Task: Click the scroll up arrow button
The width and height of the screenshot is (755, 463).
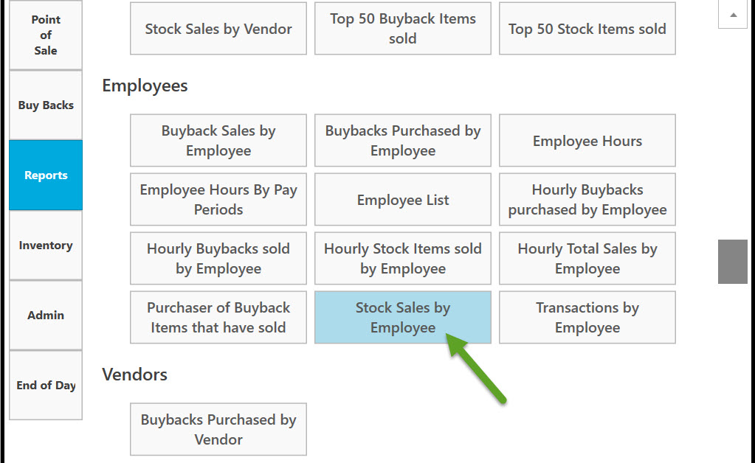Action: point(732,15)
